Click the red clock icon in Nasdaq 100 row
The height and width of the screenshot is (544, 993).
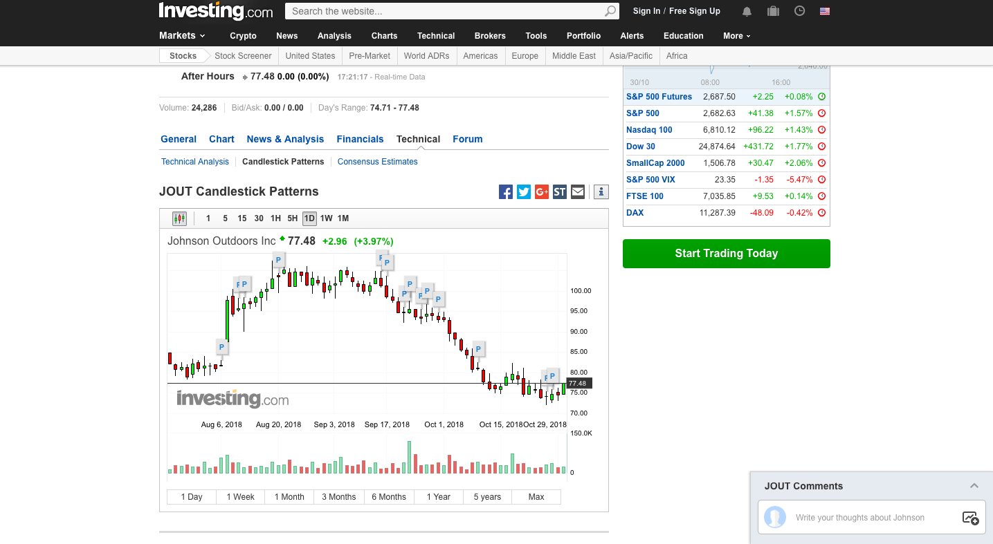coord(822,130)
